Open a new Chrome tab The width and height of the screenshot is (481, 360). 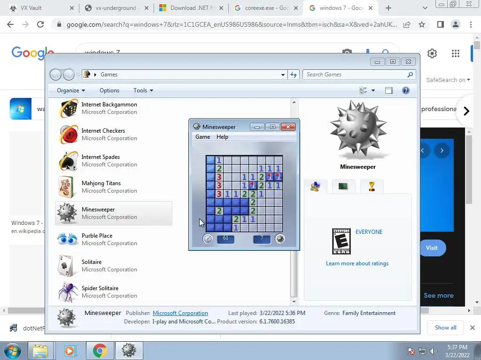388,8
